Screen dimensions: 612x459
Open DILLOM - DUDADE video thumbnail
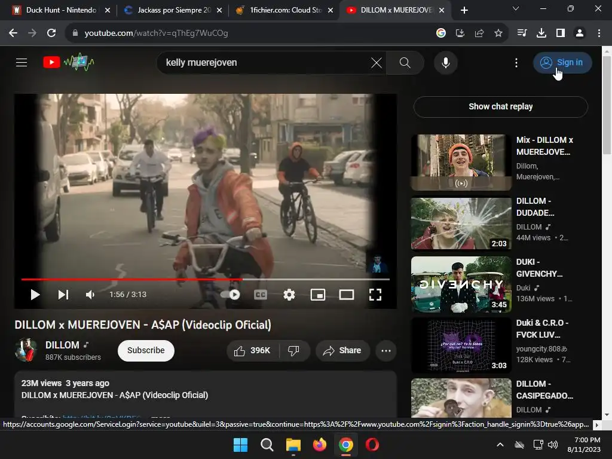461,224
